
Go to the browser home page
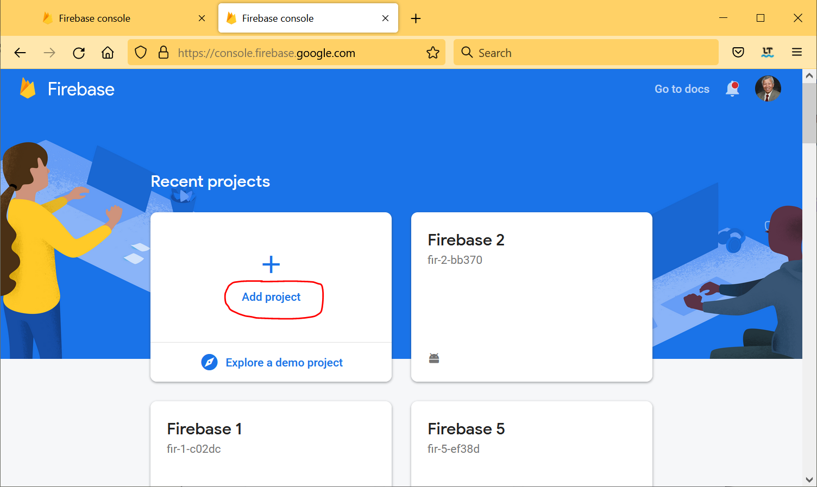pyautogui.click(x=108, y=53)
